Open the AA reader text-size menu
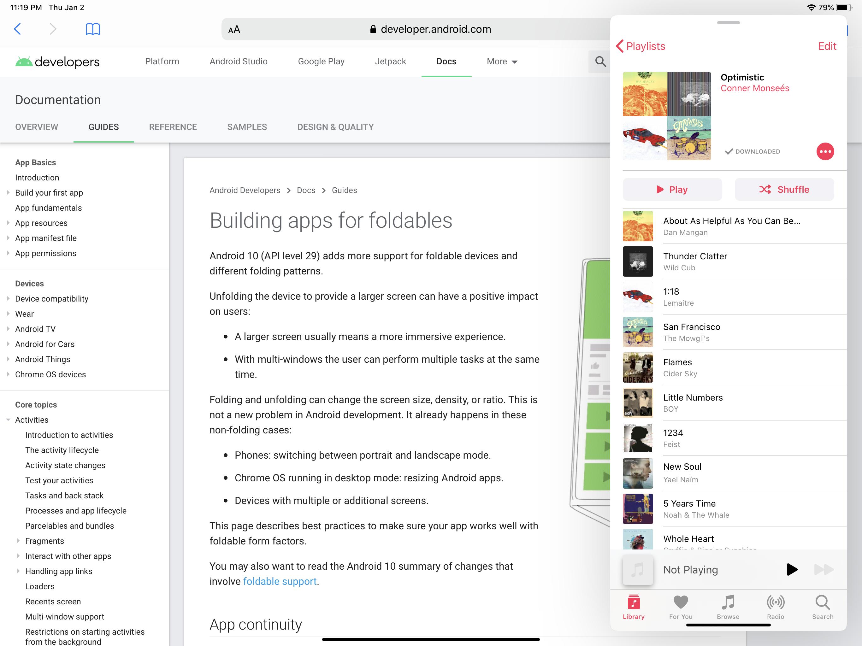Viewport: 862px width, 646px height. [x=234, y=30]
